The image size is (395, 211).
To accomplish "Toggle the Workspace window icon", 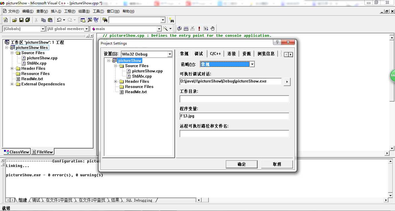I will (83, 20).
